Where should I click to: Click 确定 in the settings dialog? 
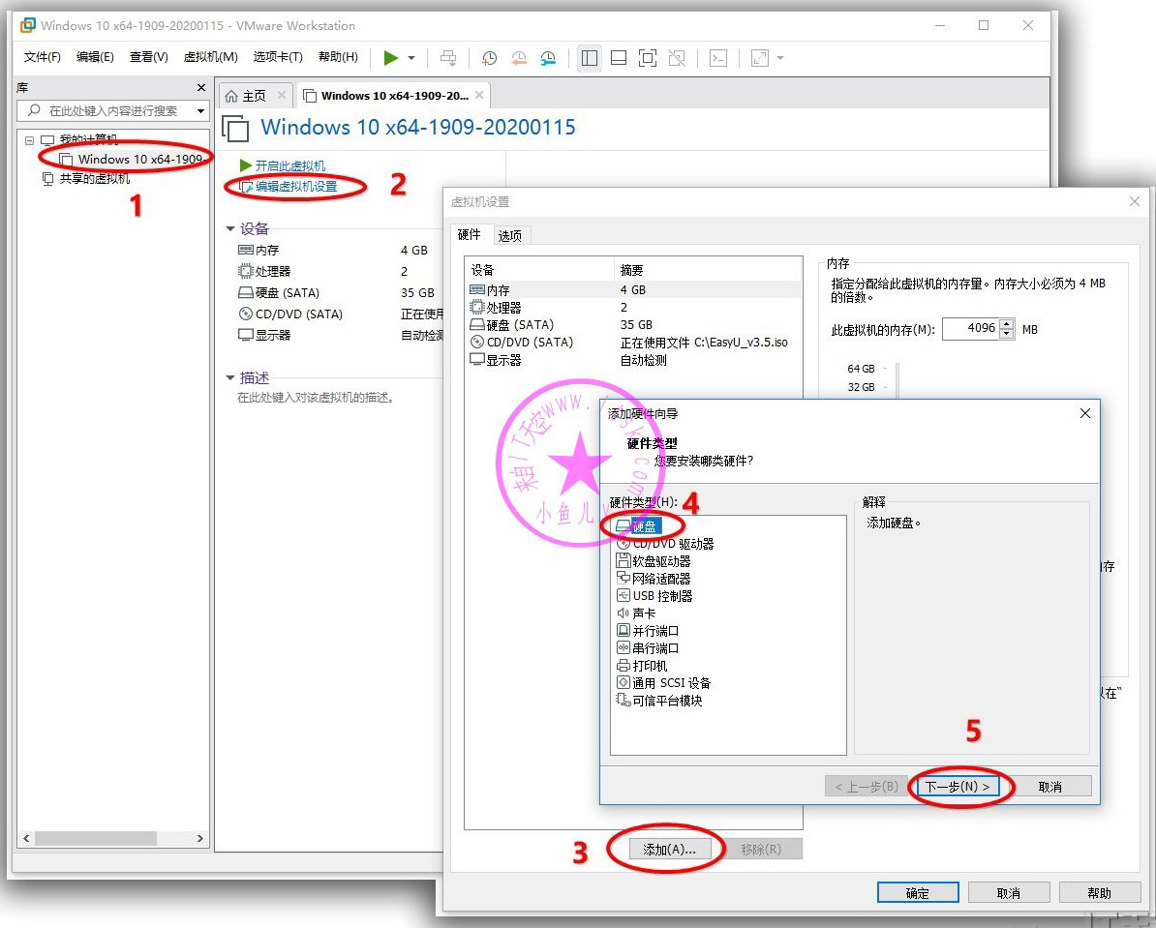point(918,892)
